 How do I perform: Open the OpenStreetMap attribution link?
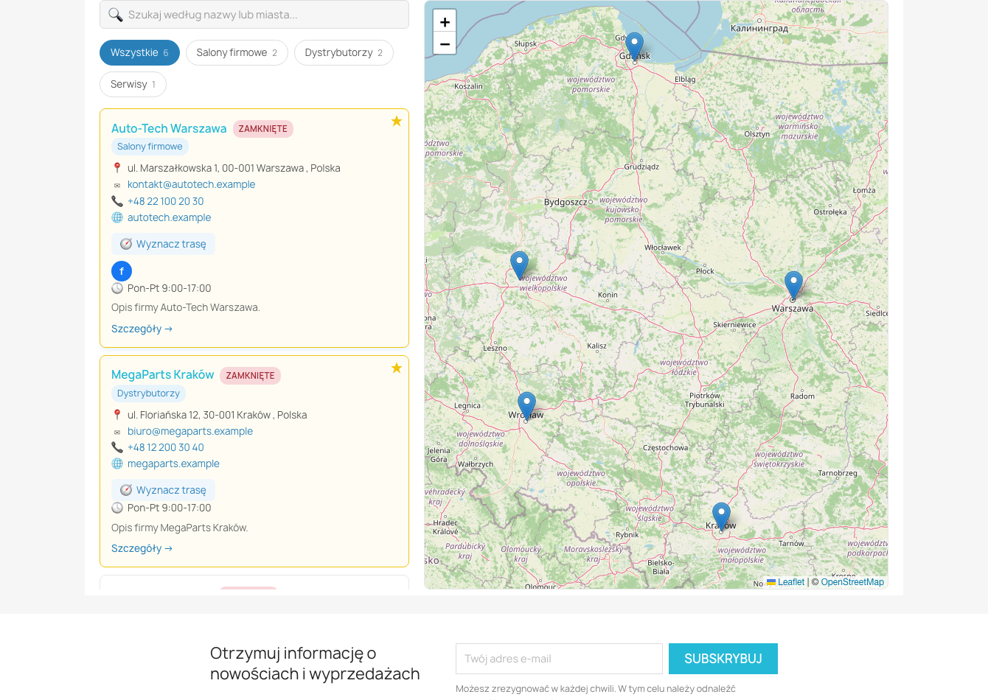(852, 582)
